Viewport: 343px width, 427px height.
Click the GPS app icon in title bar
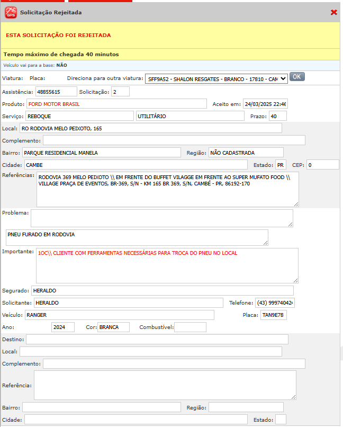tap(11, 12)
